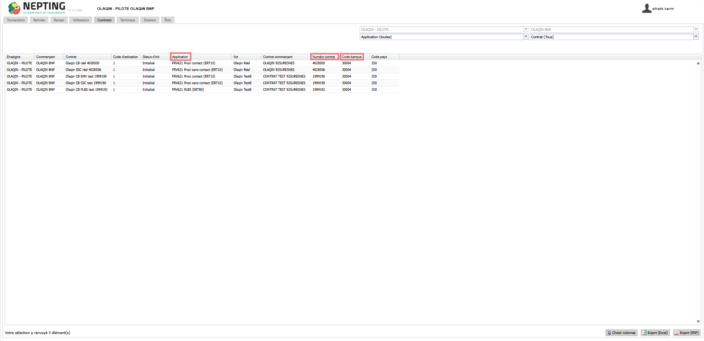
Task: Click the Status d'init column header
Action: click(x=156, y=57)
